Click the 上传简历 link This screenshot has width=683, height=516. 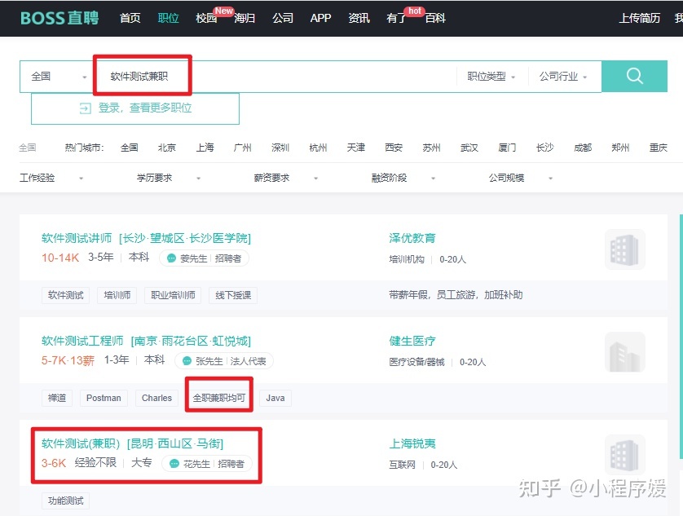tap(641, 18)
